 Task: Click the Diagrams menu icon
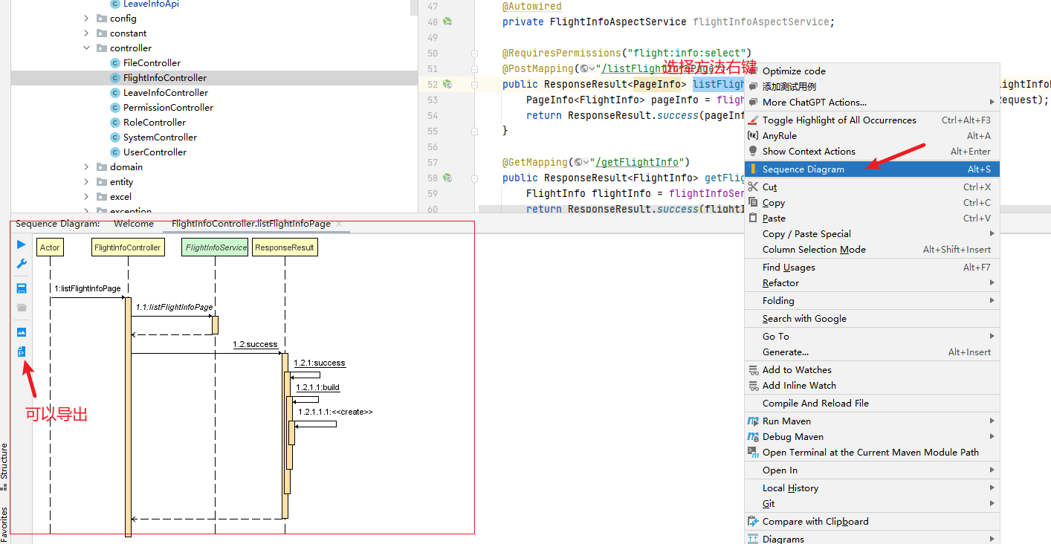pyautogui.click(x=753, y=540)
